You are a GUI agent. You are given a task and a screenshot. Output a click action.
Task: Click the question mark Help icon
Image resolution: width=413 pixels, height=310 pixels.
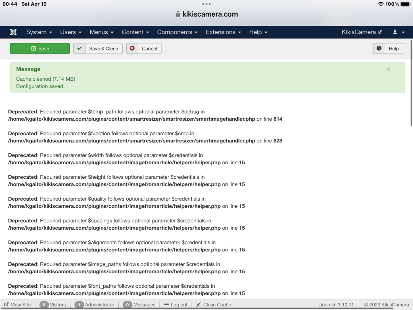coord(379,48)
